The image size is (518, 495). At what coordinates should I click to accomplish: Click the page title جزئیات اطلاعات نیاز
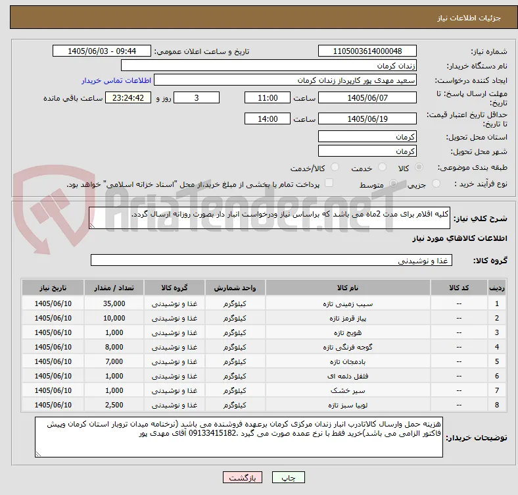tap(469, 18)
